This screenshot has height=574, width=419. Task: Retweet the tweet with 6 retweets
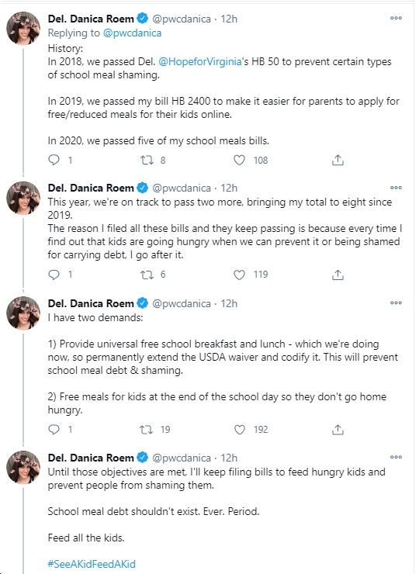(147, 275)
